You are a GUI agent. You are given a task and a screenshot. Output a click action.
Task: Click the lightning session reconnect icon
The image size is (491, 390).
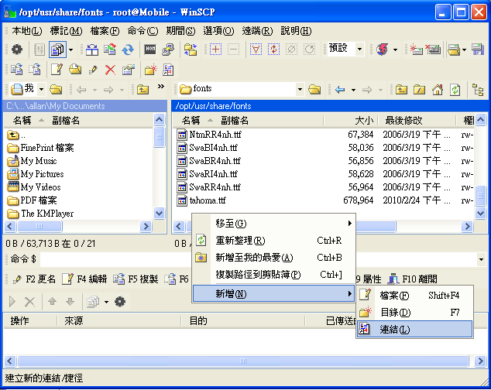tap(383, 50)
